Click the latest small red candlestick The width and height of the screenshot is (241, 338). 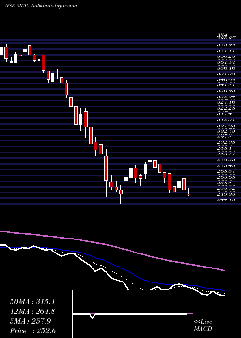tap(189, 194)
